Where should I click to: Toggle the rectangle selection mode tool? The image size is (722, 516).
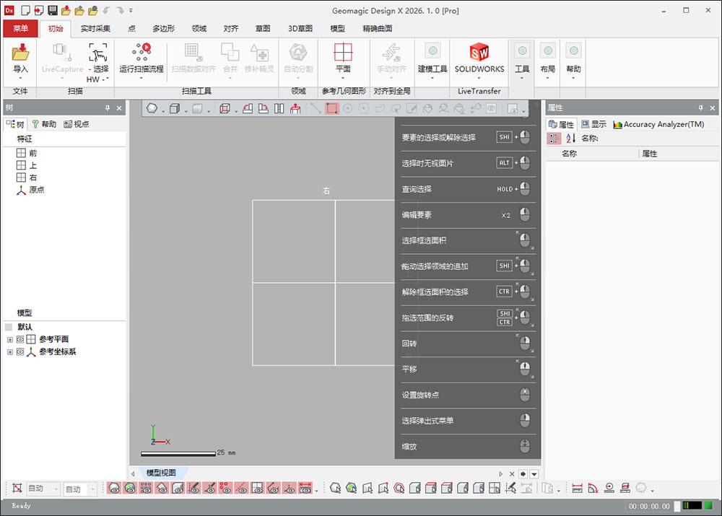(331, 109)
